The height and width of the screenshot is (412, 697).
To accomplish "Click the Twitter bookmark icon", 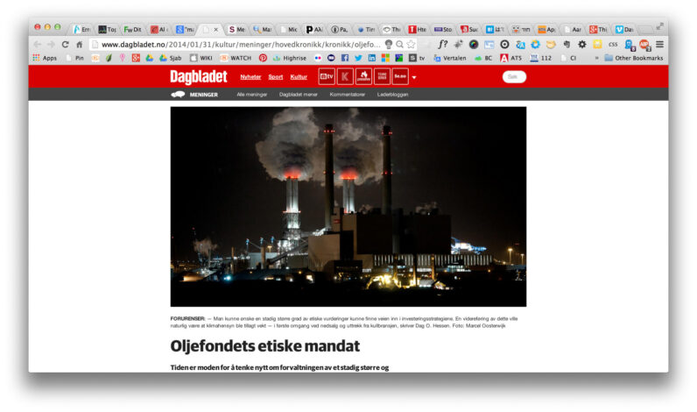I will (357, 58).
